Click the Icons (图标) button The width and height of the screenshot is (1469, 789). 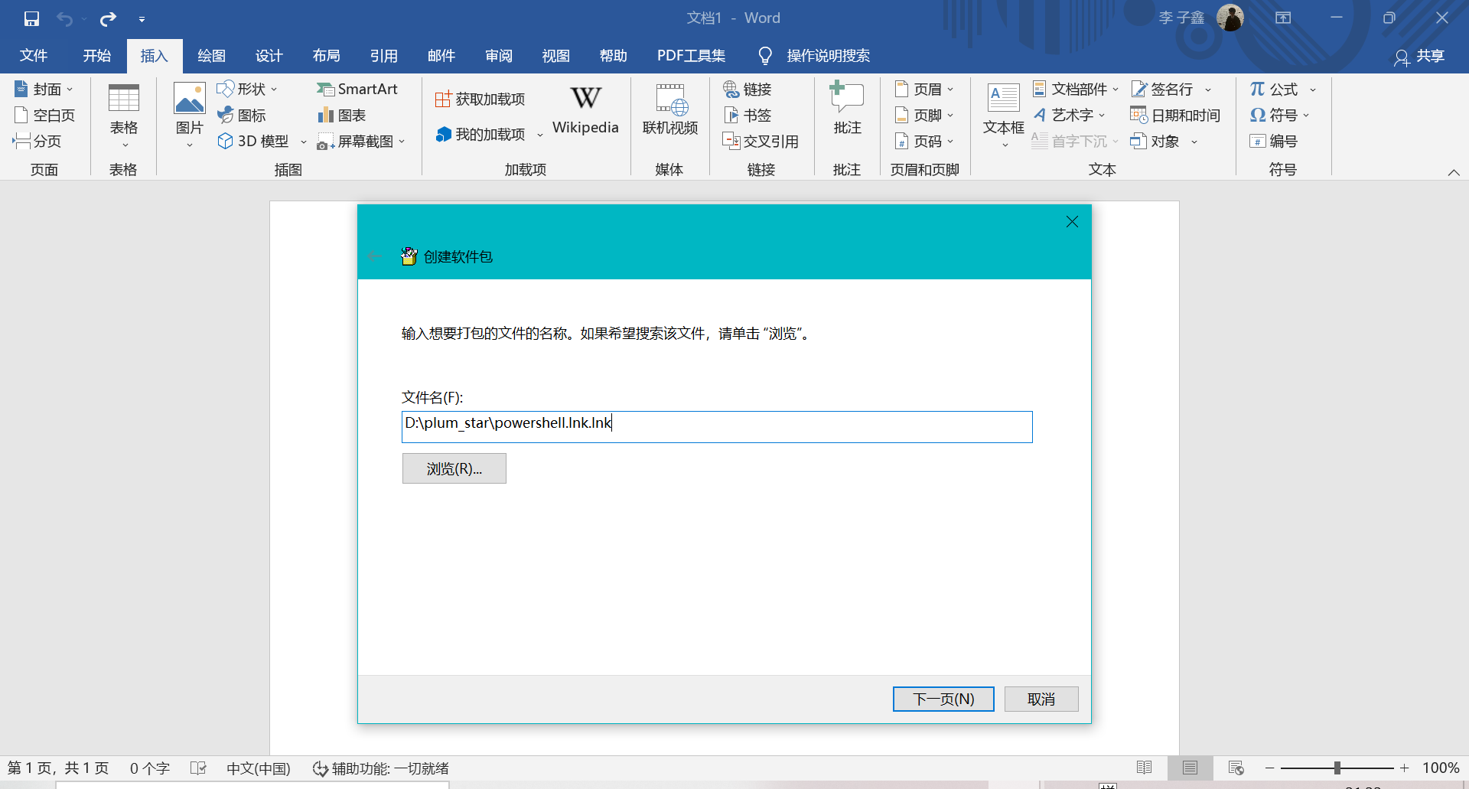(x=242, y=116)
